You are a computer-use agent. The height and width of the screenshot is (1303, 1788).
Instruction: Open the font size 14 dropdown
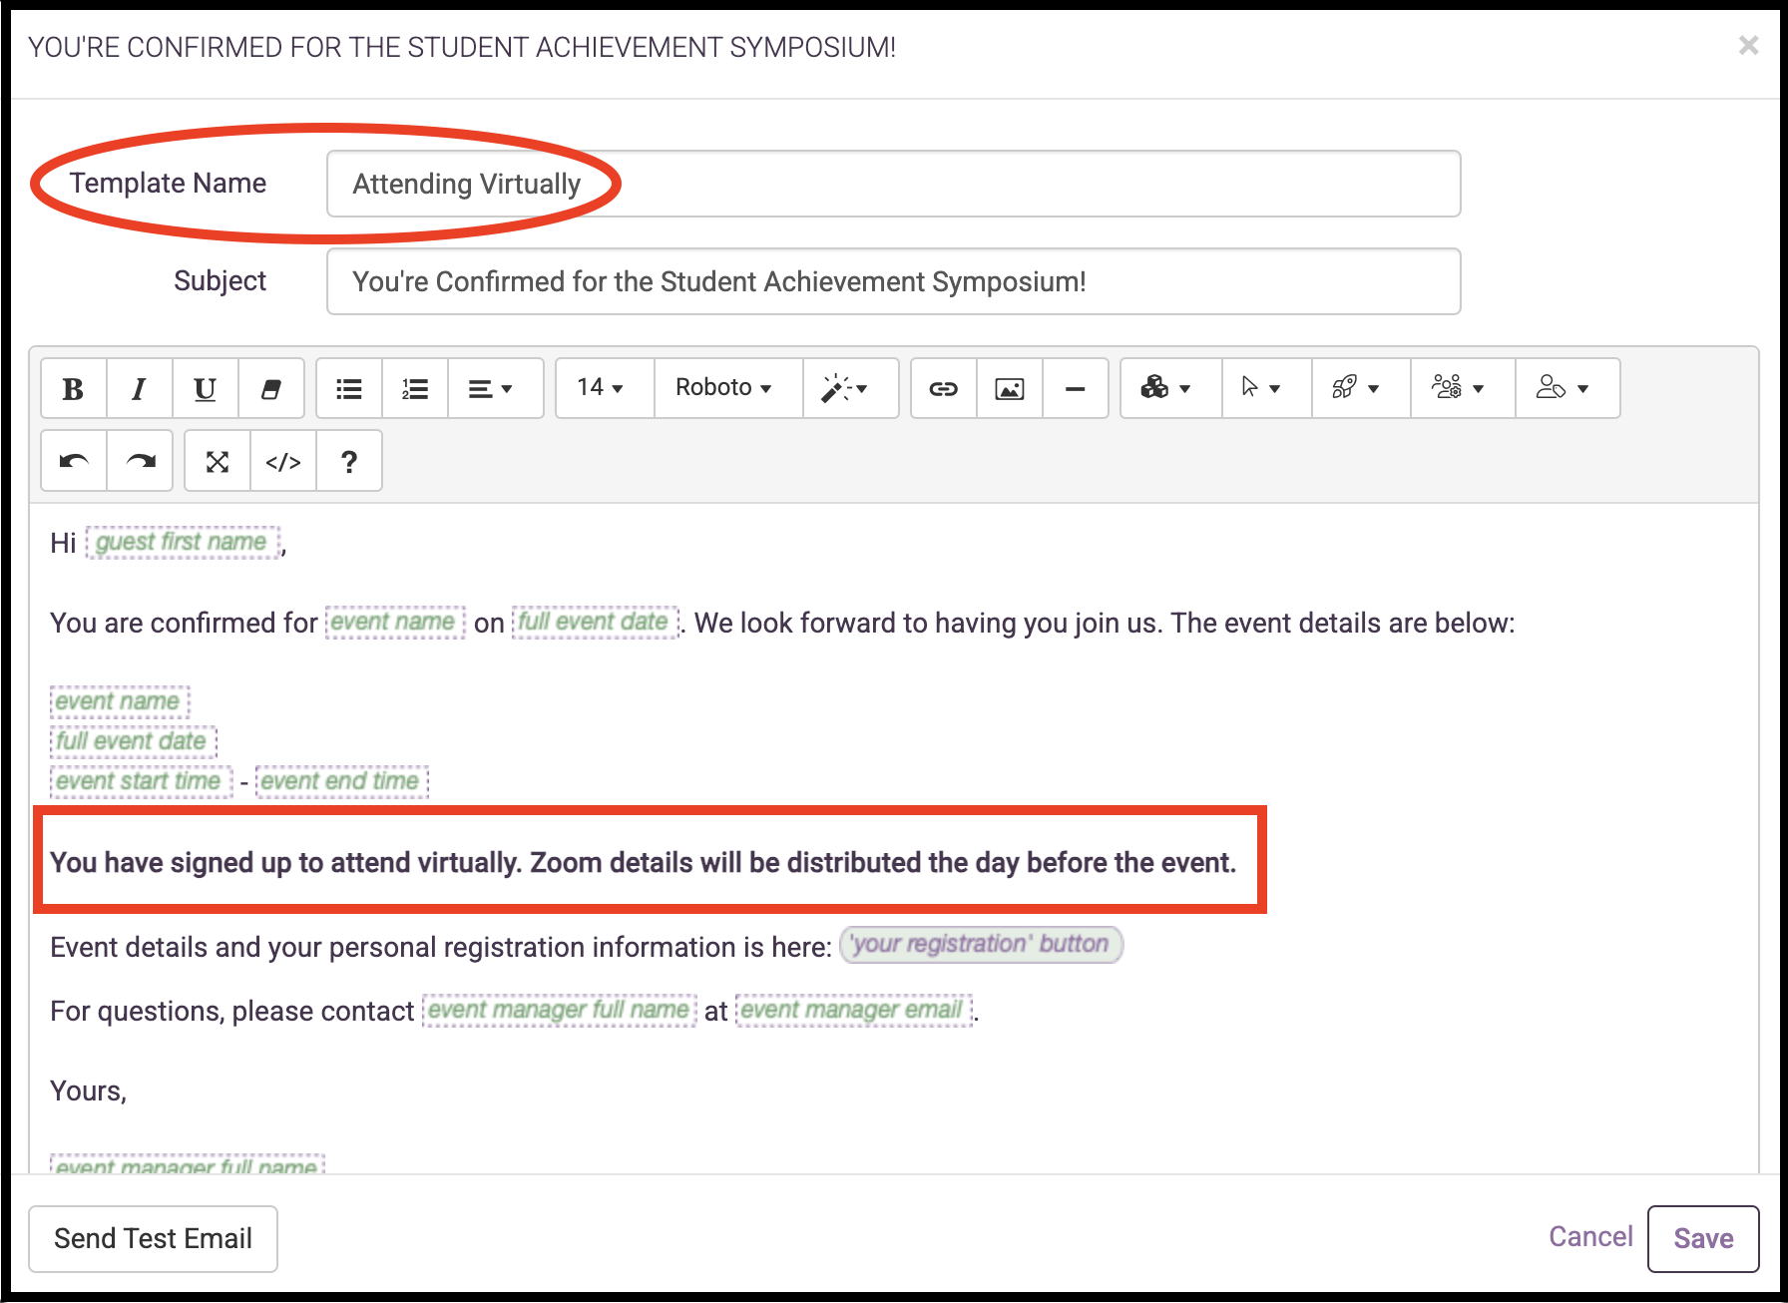point(602,388)
